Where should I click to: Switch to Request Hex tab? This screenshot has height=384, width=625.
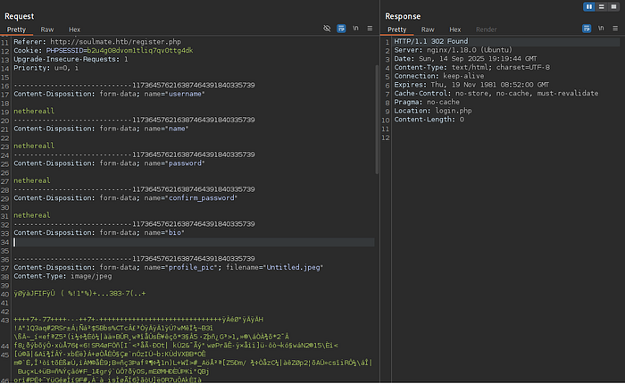click(x=74, y=29)
